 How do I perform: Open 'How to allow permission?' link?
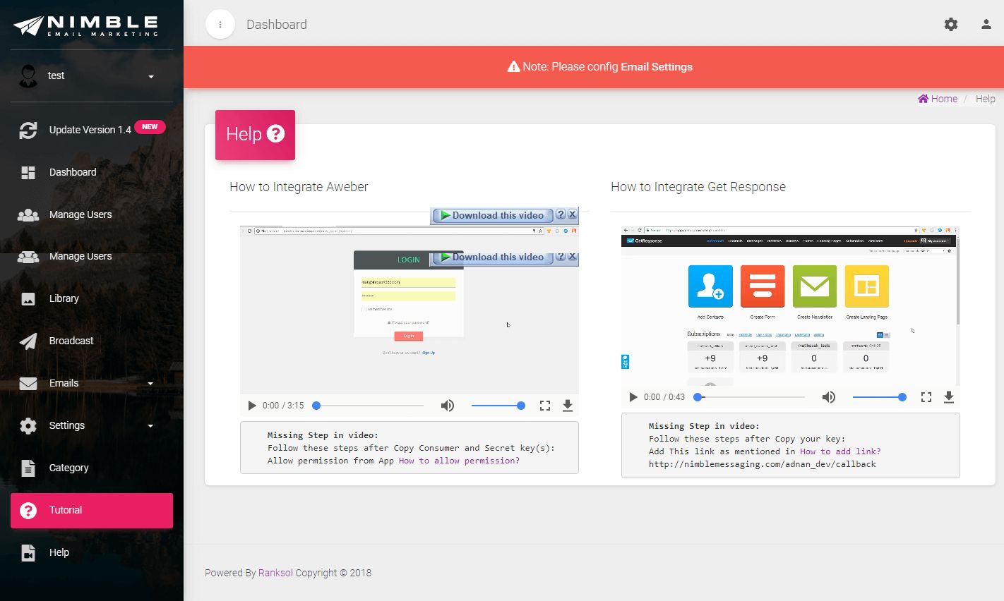(x=459, y=461)
